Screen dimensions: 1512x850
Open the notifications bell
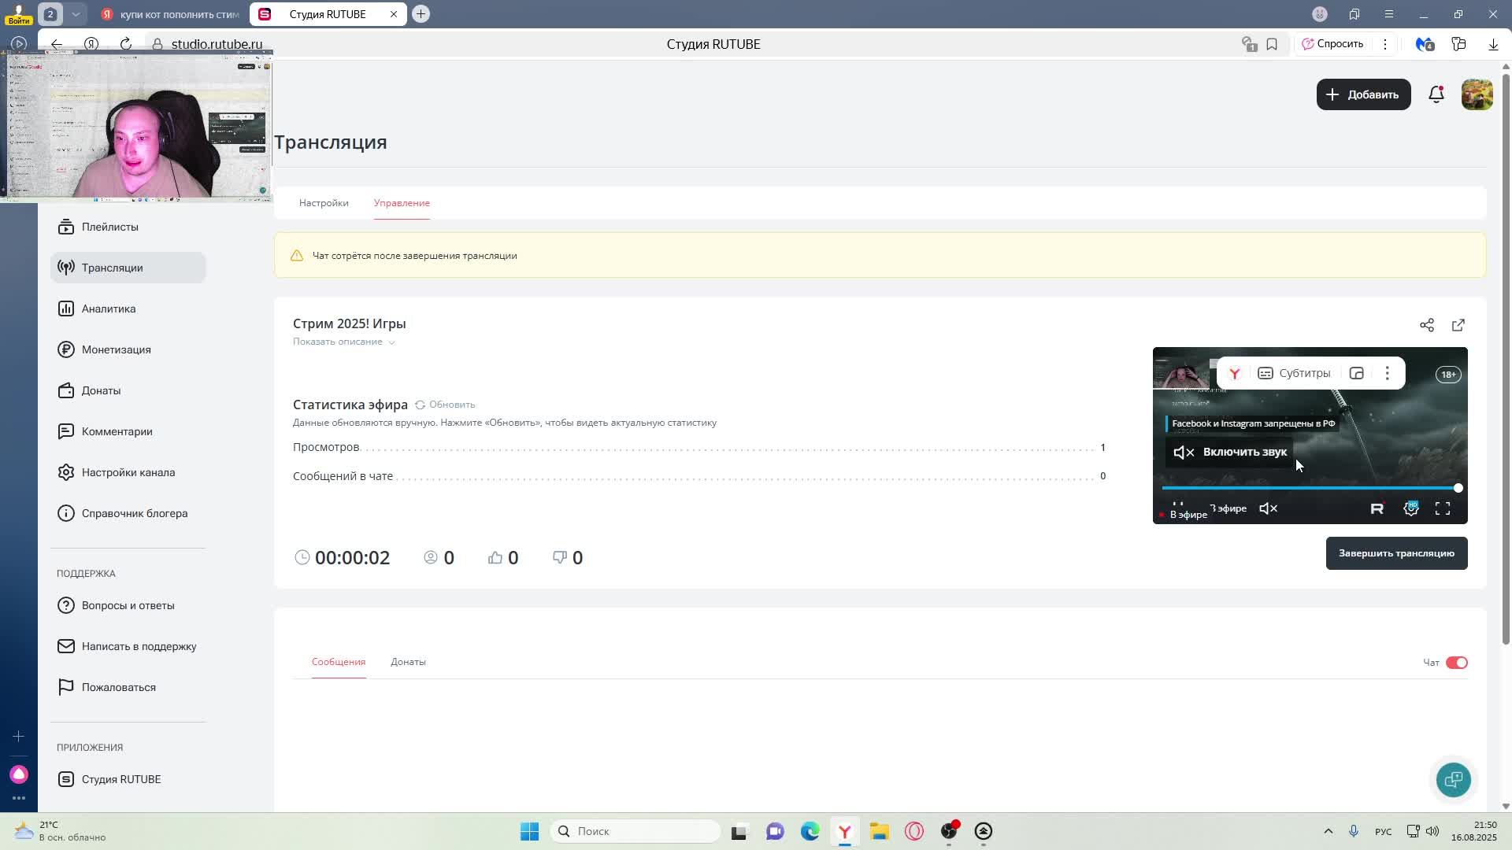[x=1436, y=94]
